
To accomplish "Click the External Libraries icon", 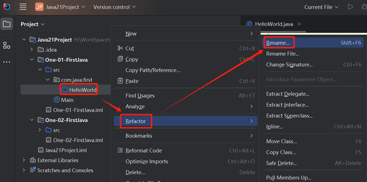I will tap(33, 160).
